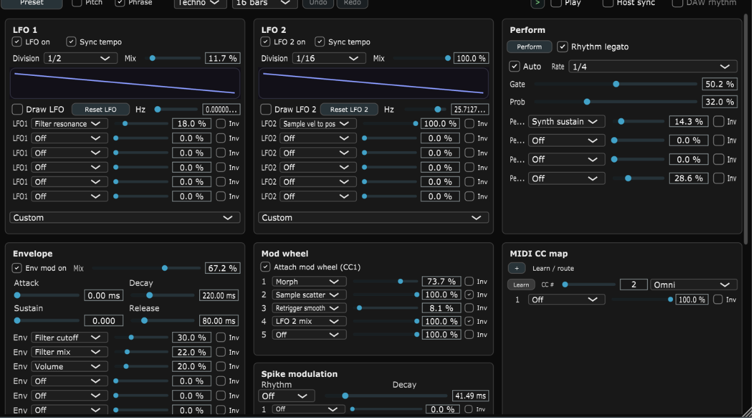
Task: Click the Reset LFO 2 button
Action: coord(349,109)
